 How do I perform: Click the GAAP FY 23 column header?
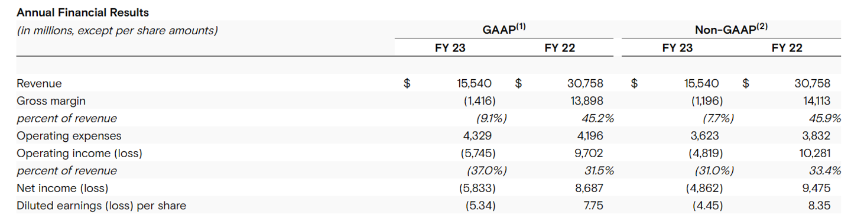(450, 48)
